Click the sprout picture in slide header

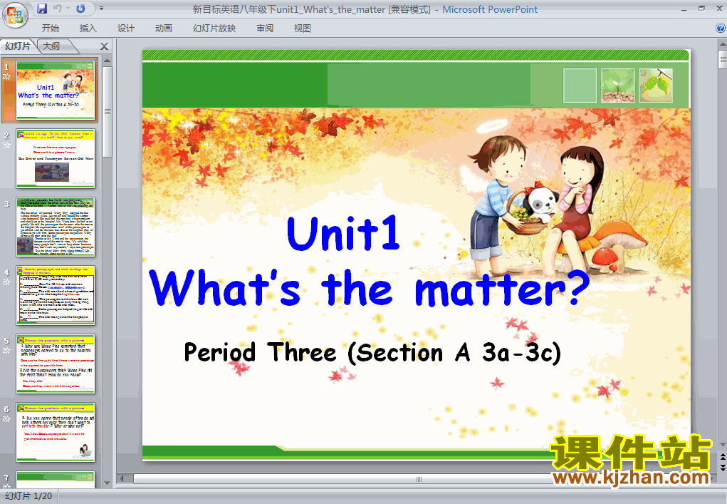(618, 86)
